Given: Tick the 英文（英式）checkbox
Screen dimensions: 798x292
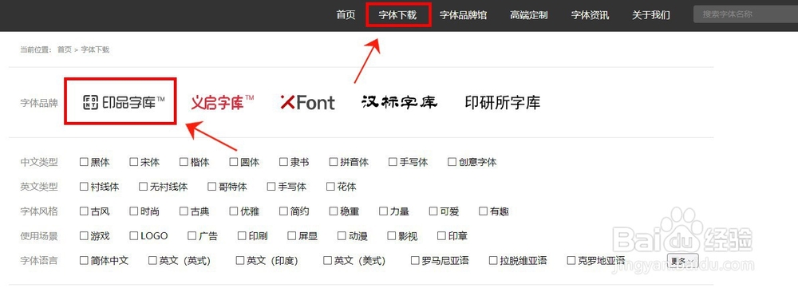Looking at the screenshot, I should [152, 260].
